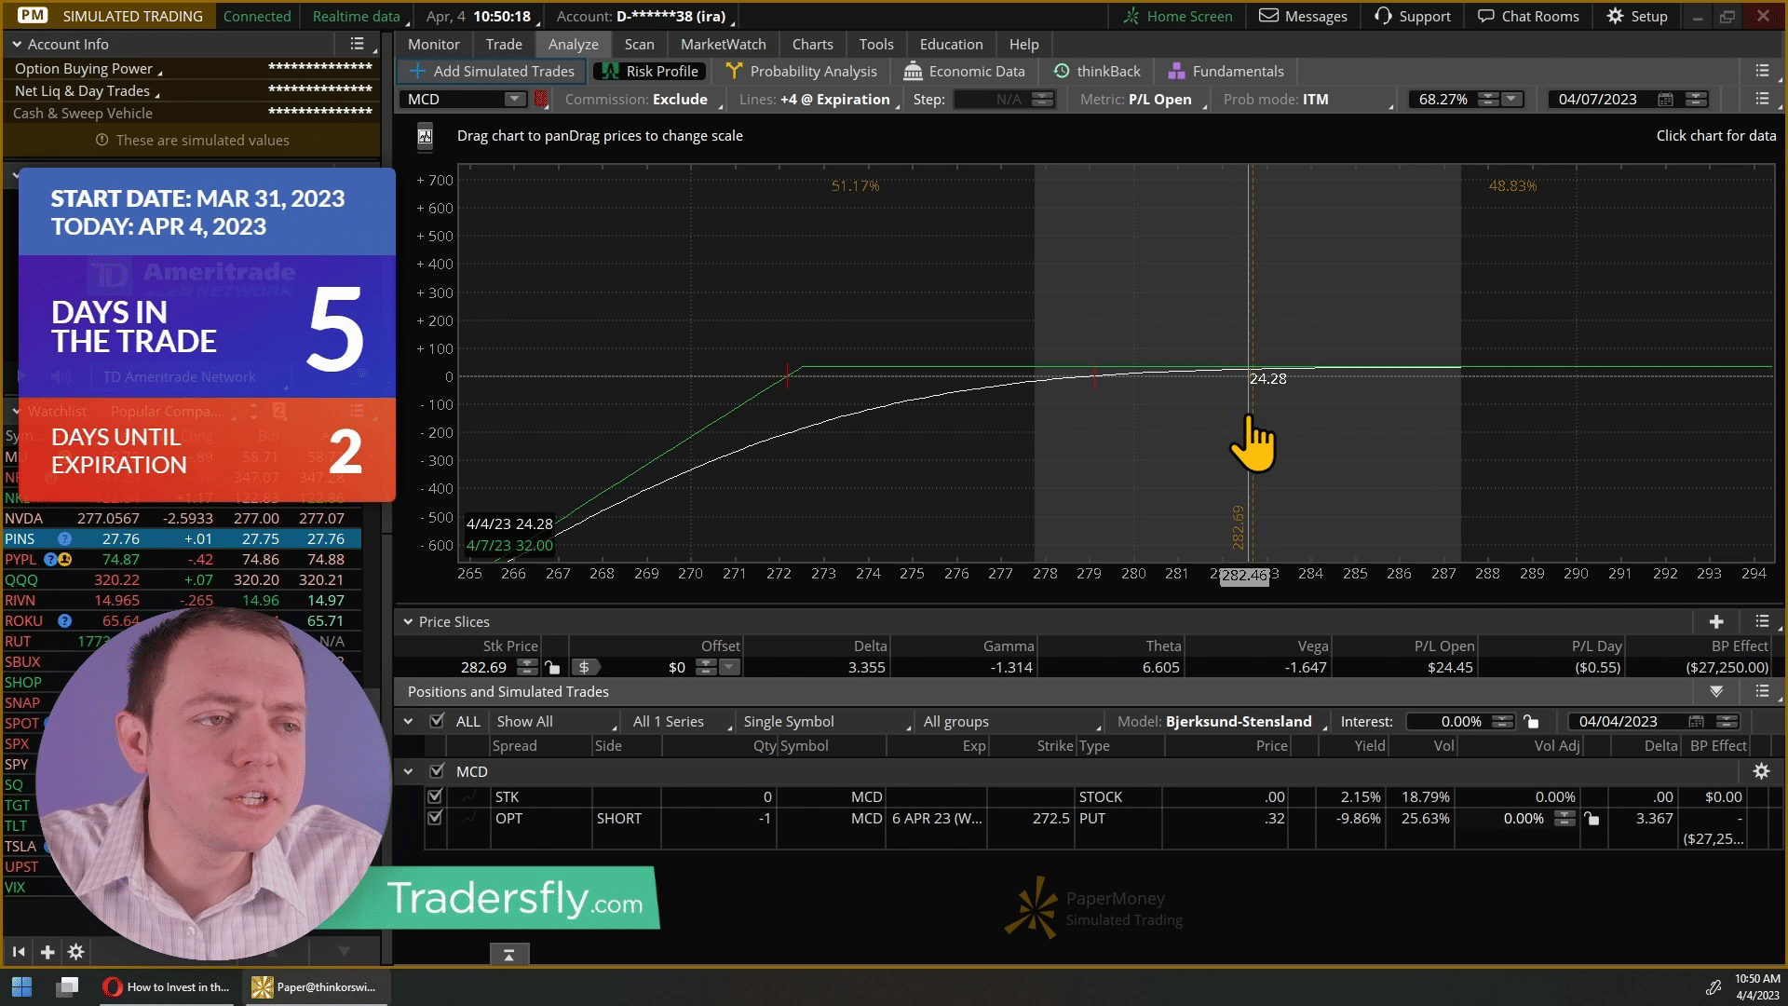Click the chart settings icon beside drag hint
The width and height of the screenshot is (1788, 1006).
[x=425, y=136]
